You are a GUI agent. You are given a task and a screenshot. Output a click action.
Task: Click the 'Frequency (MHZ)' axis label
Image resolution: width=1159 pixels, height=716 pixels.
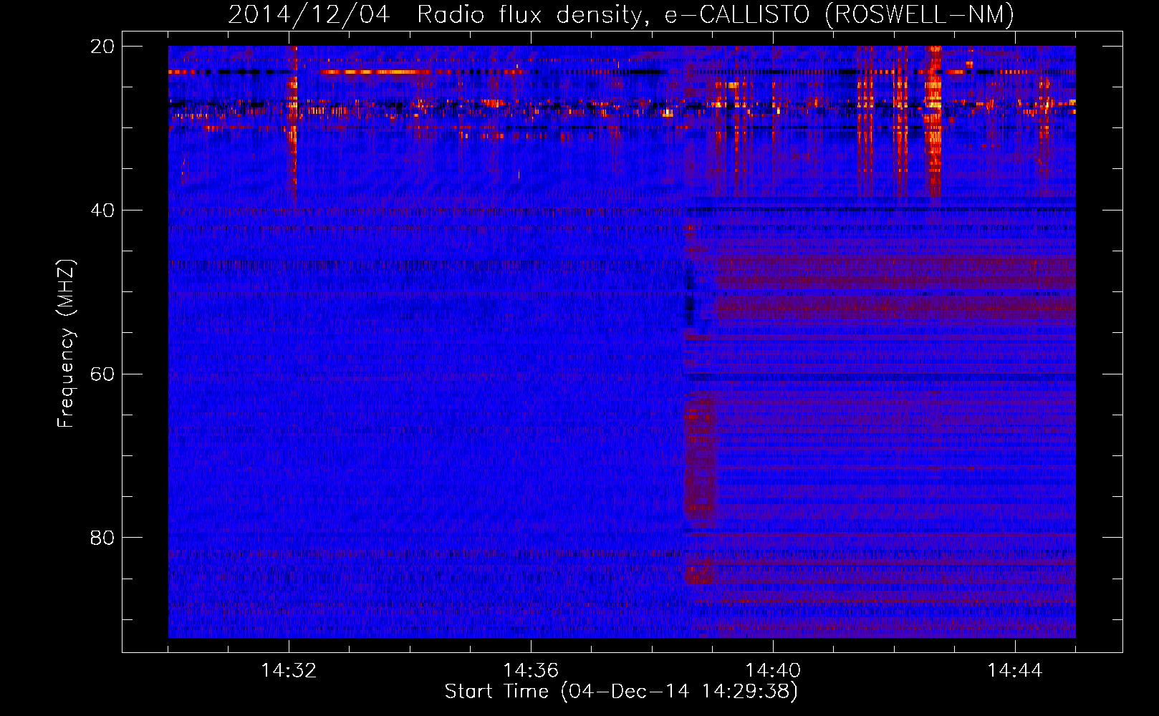(66, 344)
